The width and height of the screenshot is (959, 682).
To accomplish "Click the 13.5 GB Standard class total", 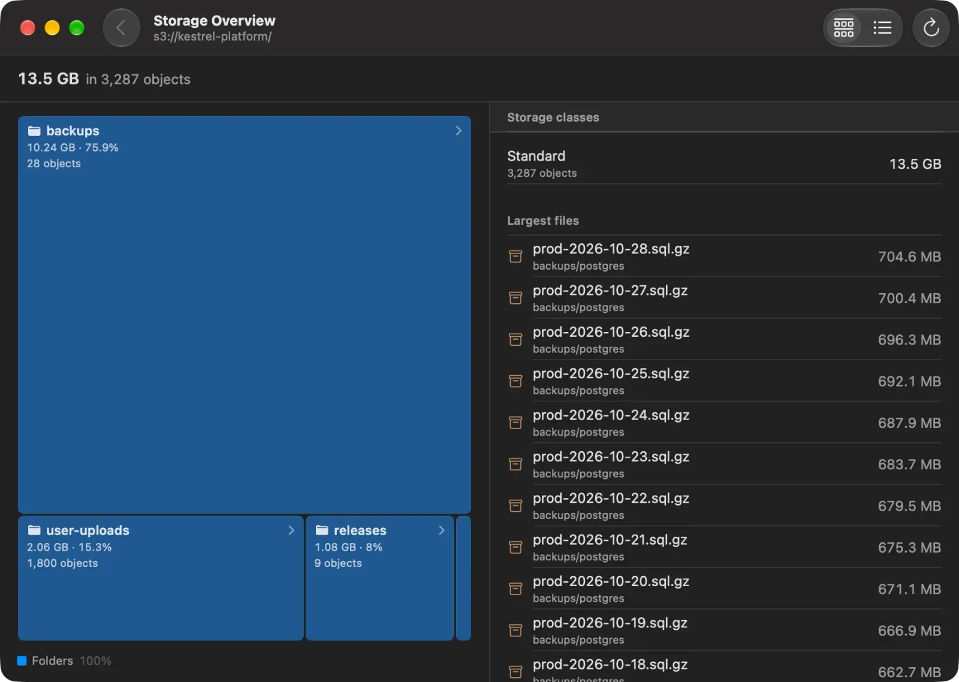I will 915,164.
